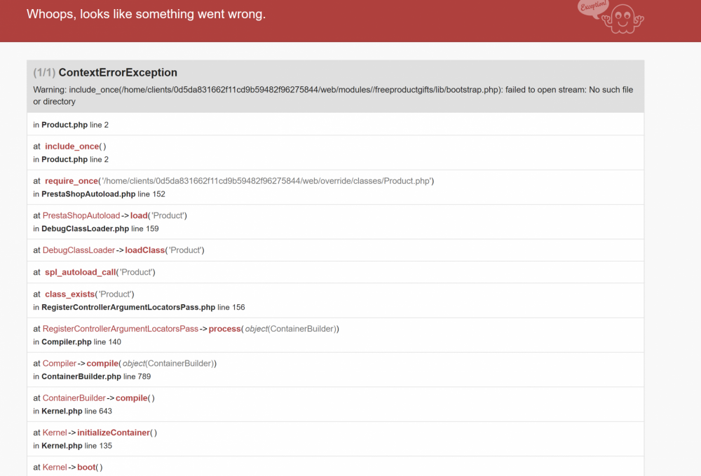This screenshot has height=476, width=701.
Task: Click the initializeContainer method name
Action: click(x=114, y=433)
